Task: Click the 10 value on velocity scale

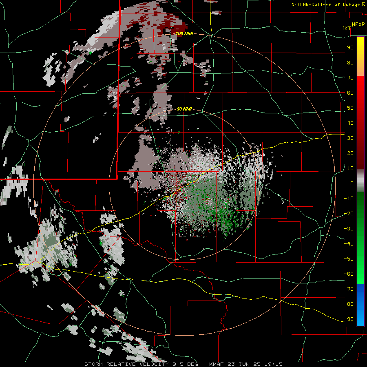Action: click(350, 168)
